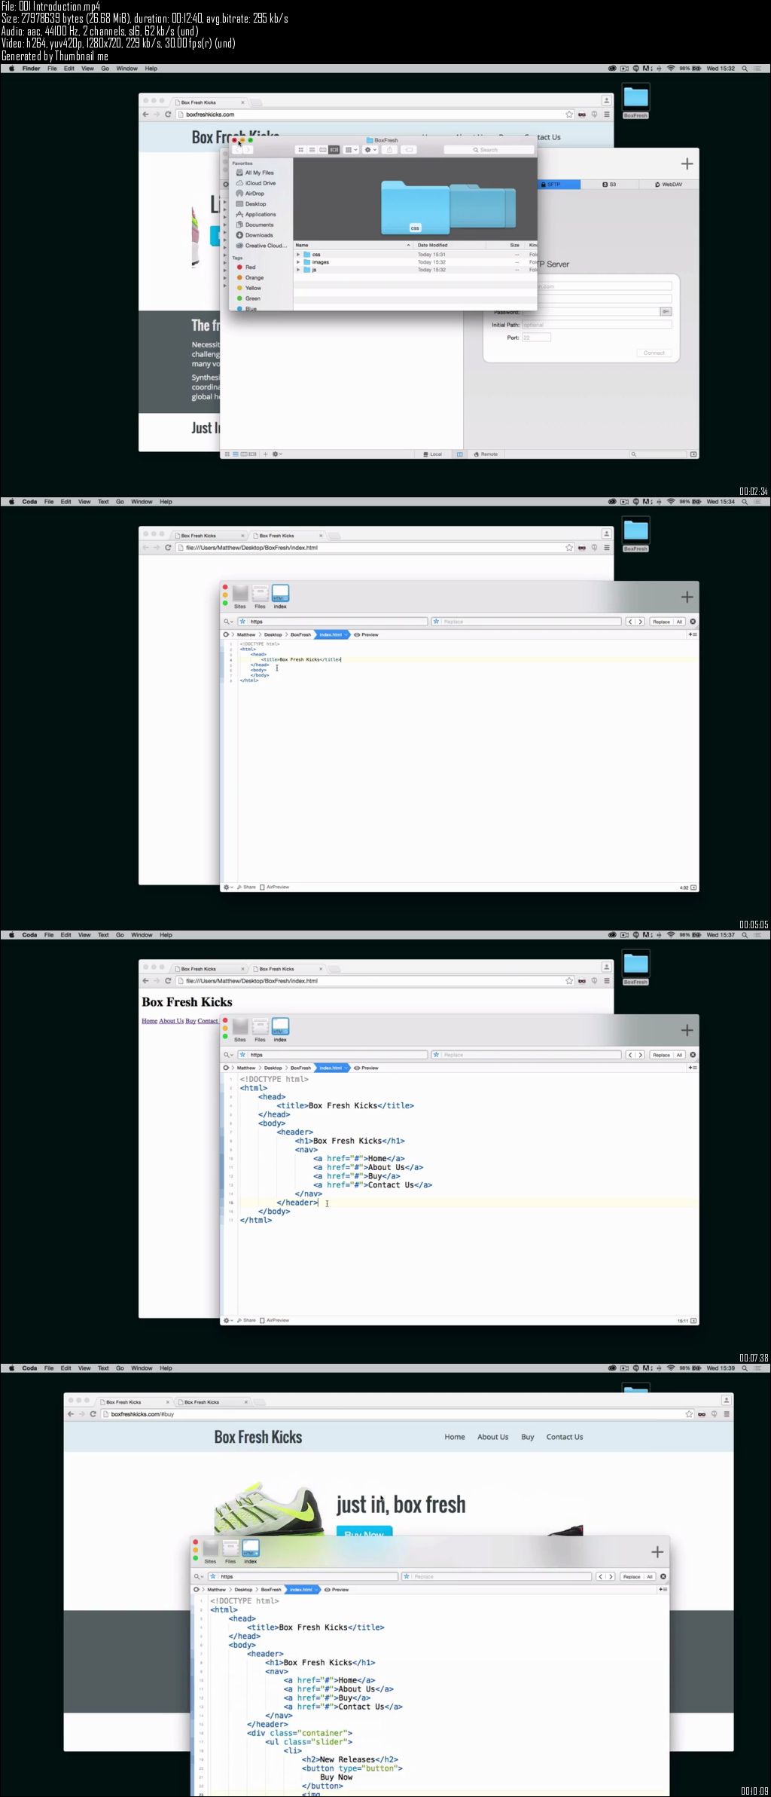Open gear dropdown in second frame's Coda bottom bar
Screen dimensions: 771x1797
[x=228, y=887]
